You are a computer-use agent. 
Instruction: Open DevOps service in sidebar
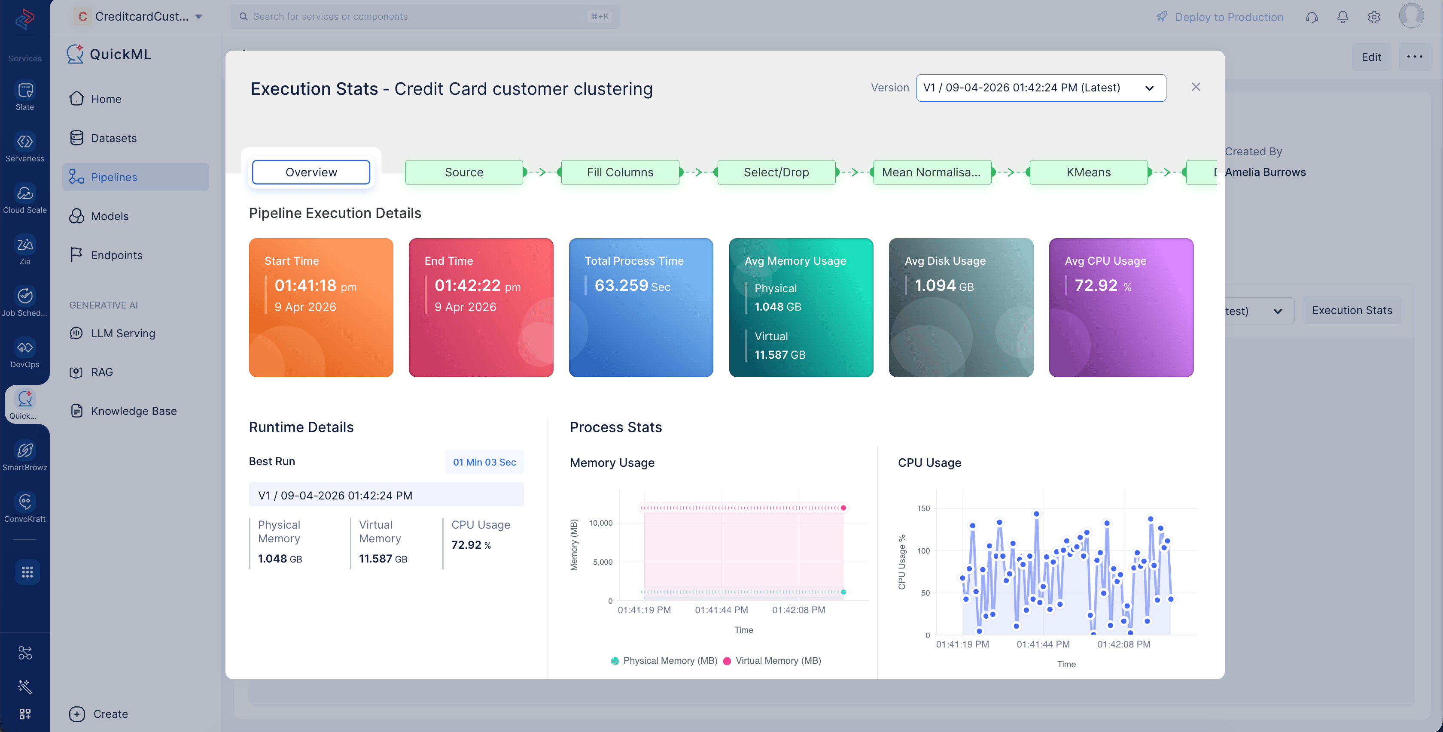(x=24, y=354)
